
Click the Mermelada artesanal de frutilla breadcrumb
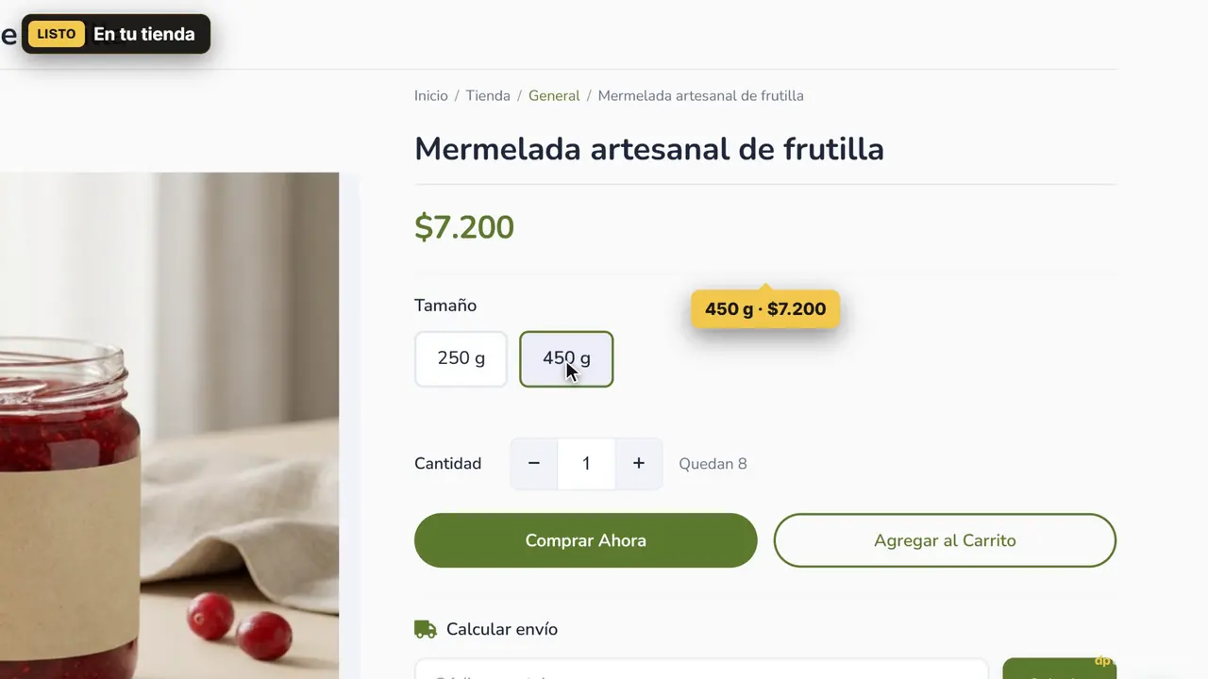[701, 95]
